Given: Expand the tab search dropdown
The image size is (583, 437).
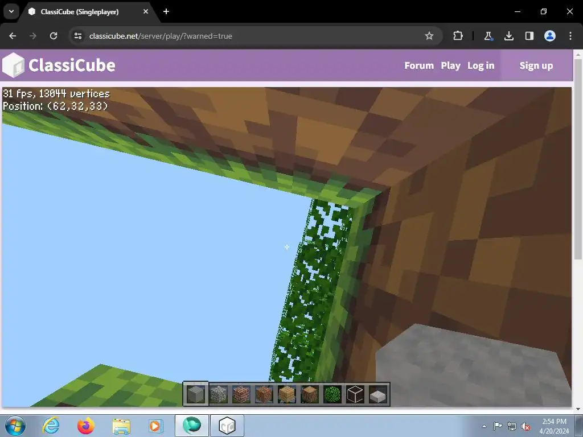Looking at the screenshot, I should point(11,11).
